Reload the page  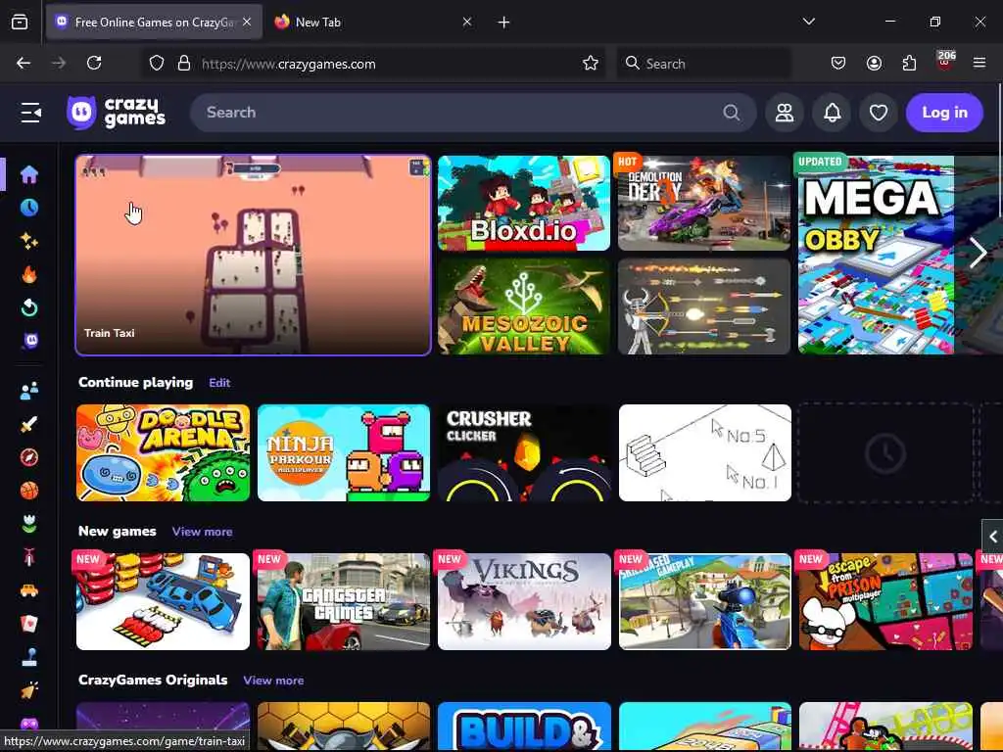tap(94, 63)
